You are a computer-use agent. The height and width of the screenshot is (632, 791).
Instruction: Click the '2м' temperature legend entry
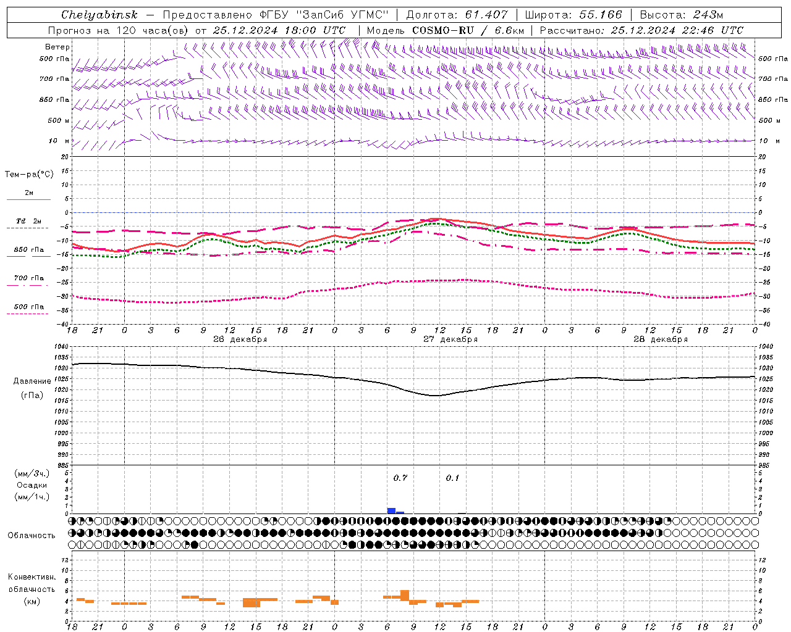[x=29, y=193]
